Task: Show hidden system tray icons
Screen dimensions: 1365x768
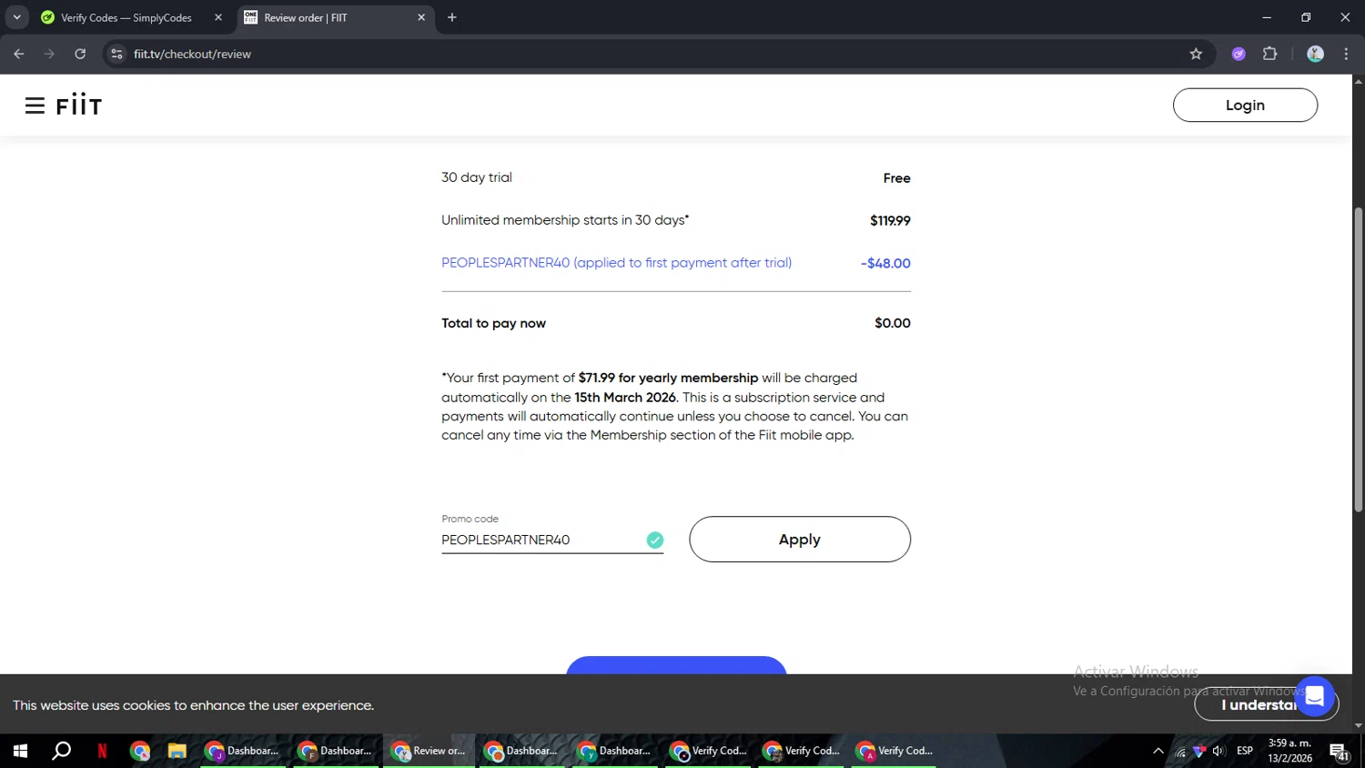Action: 1158,751
